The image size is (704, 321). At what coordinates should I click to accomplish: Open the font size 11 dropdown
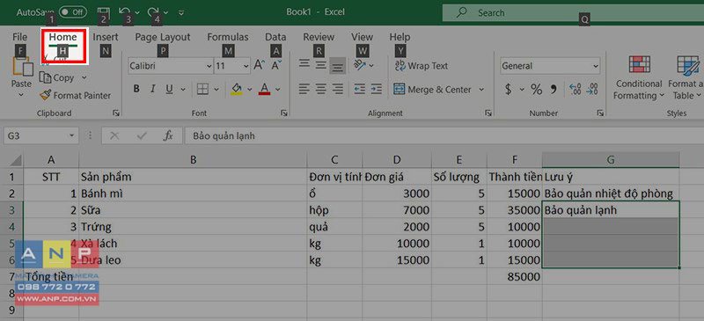[246, 66]
